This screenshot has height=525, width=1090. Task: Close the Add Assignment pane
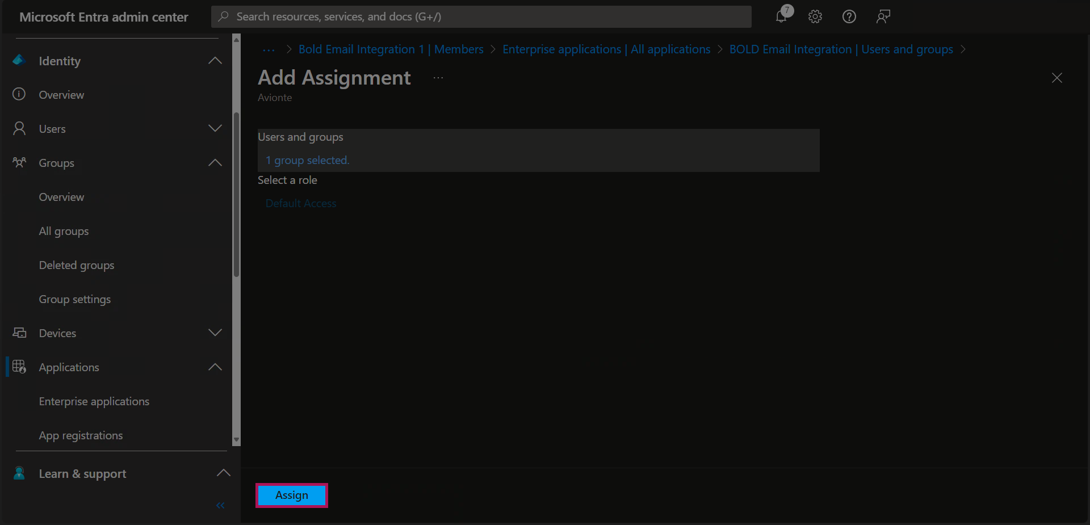click(x=1057, y=78)
